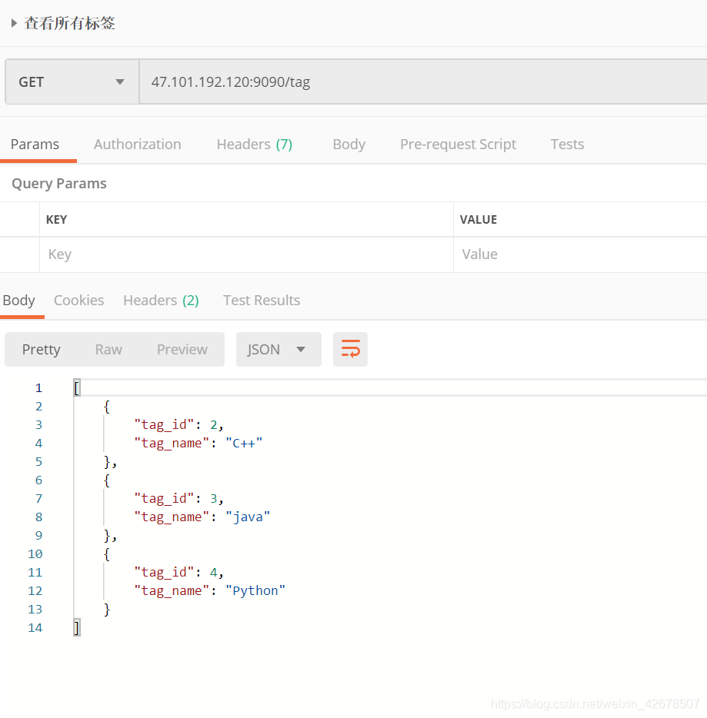Click the "tag_id": 2 line
This screenshot has height=718, width=707.
click(178, 425)
